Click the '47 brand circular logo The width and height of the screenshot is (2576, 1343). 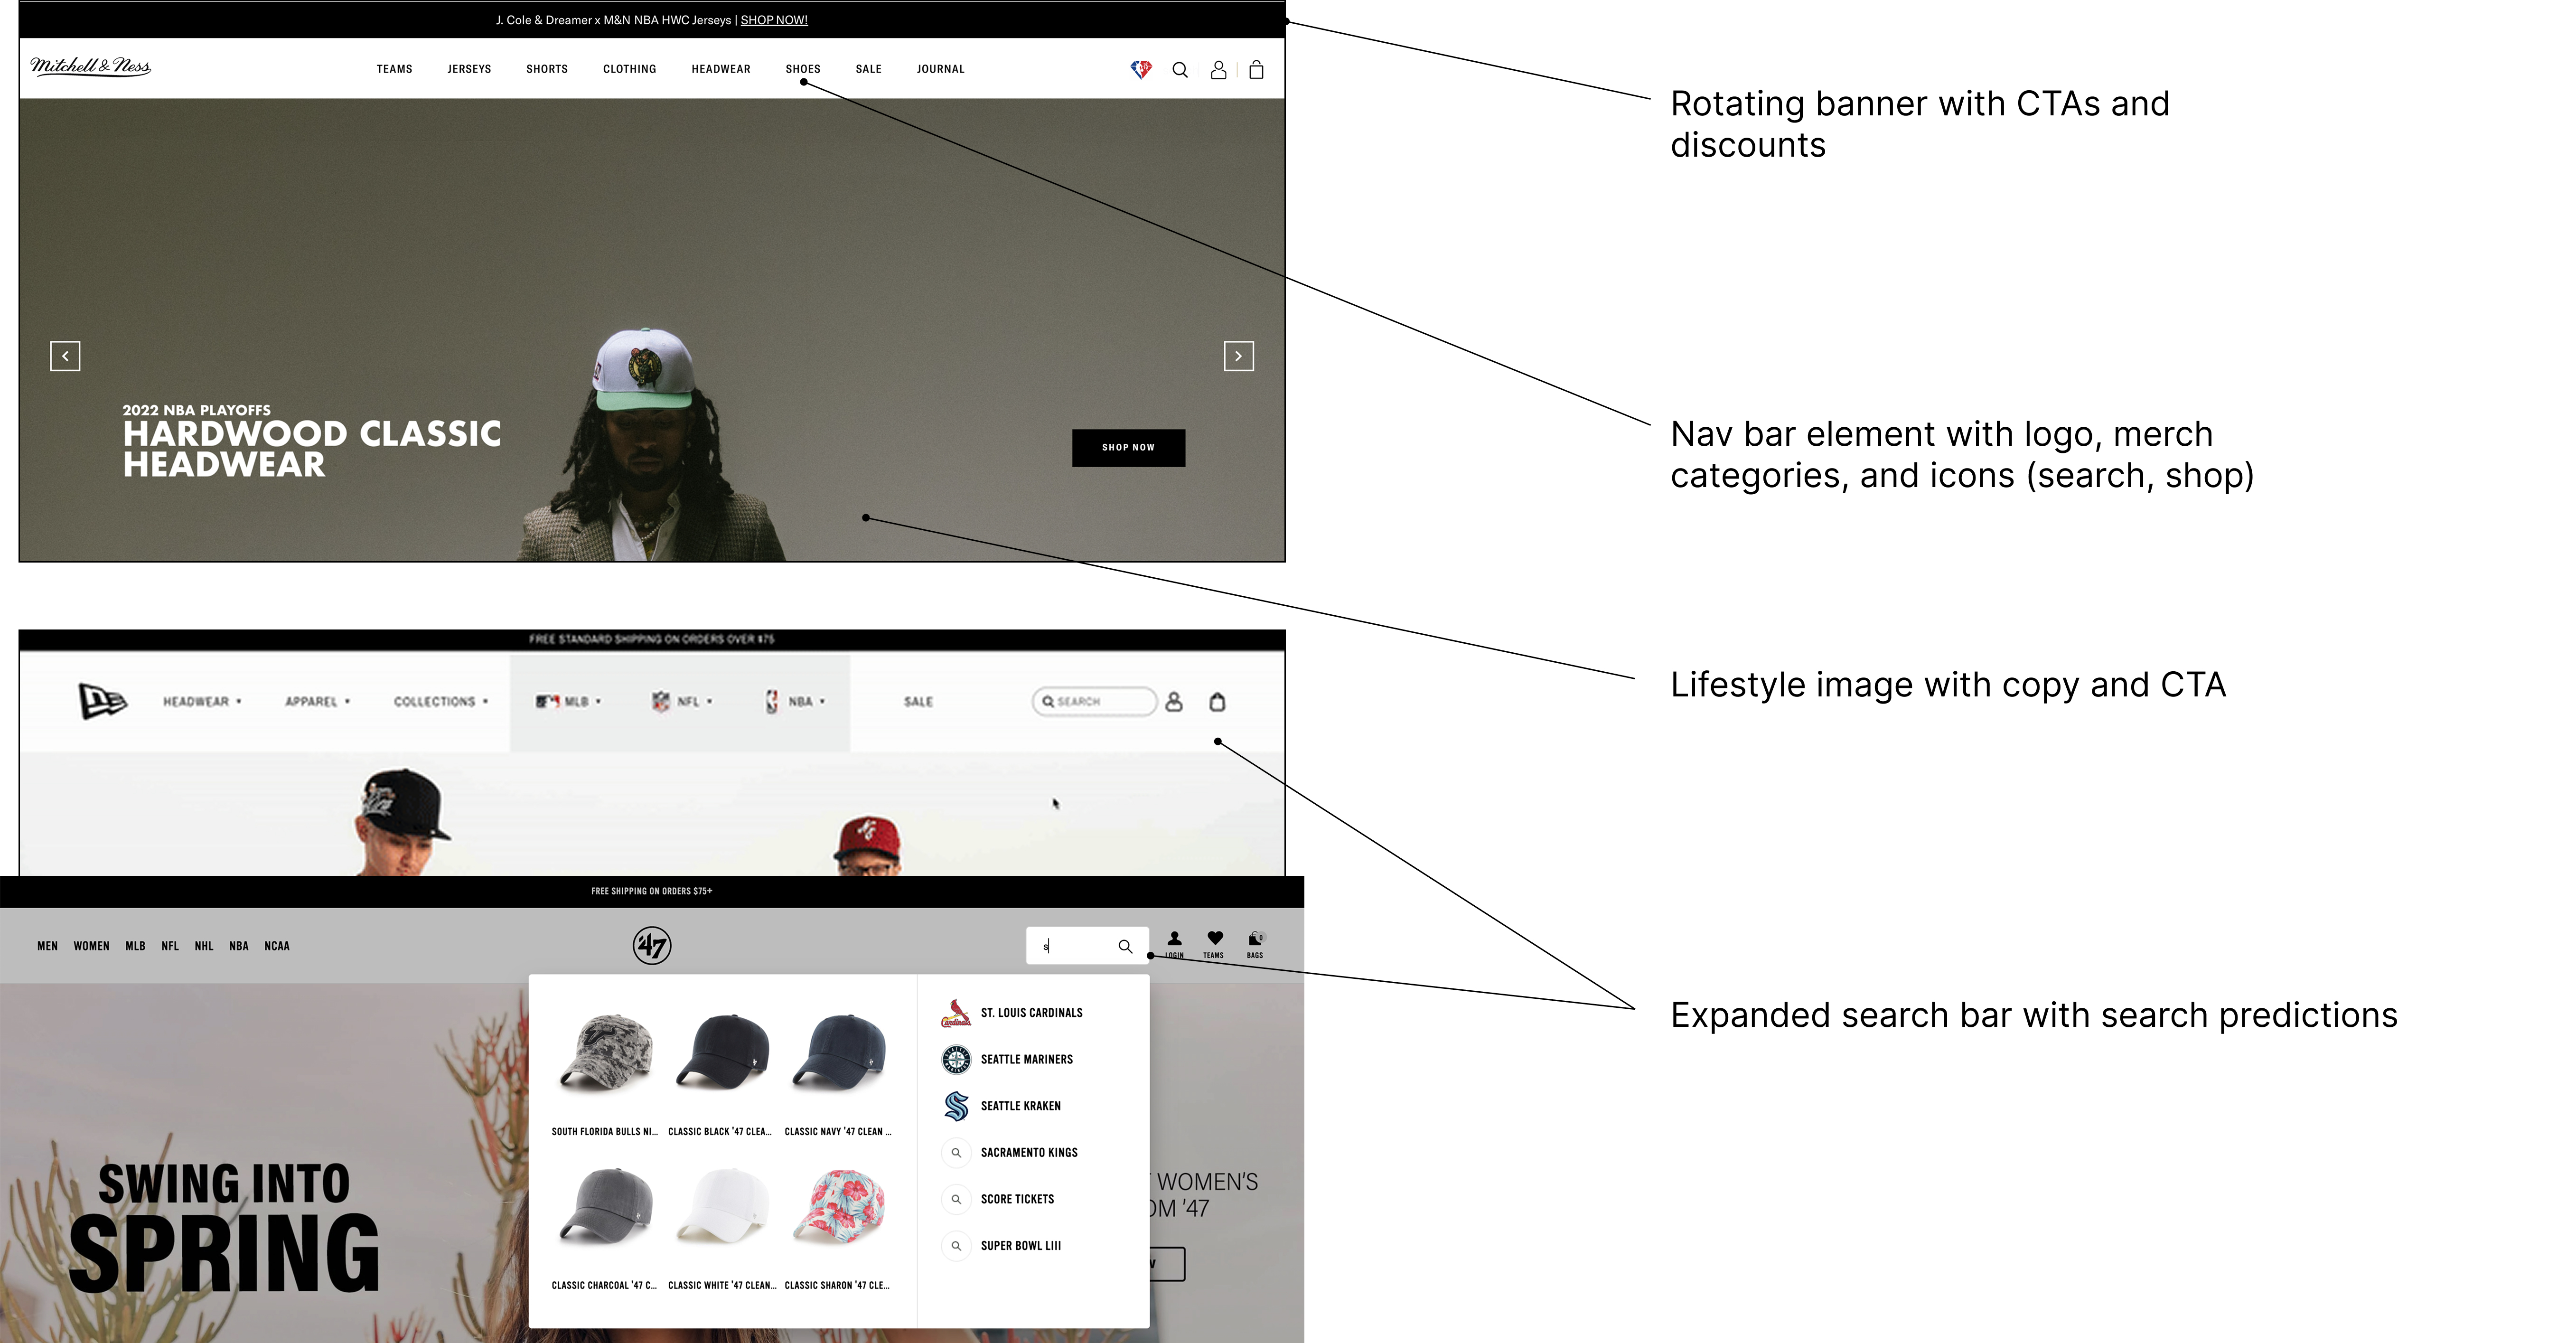[652, 945]
